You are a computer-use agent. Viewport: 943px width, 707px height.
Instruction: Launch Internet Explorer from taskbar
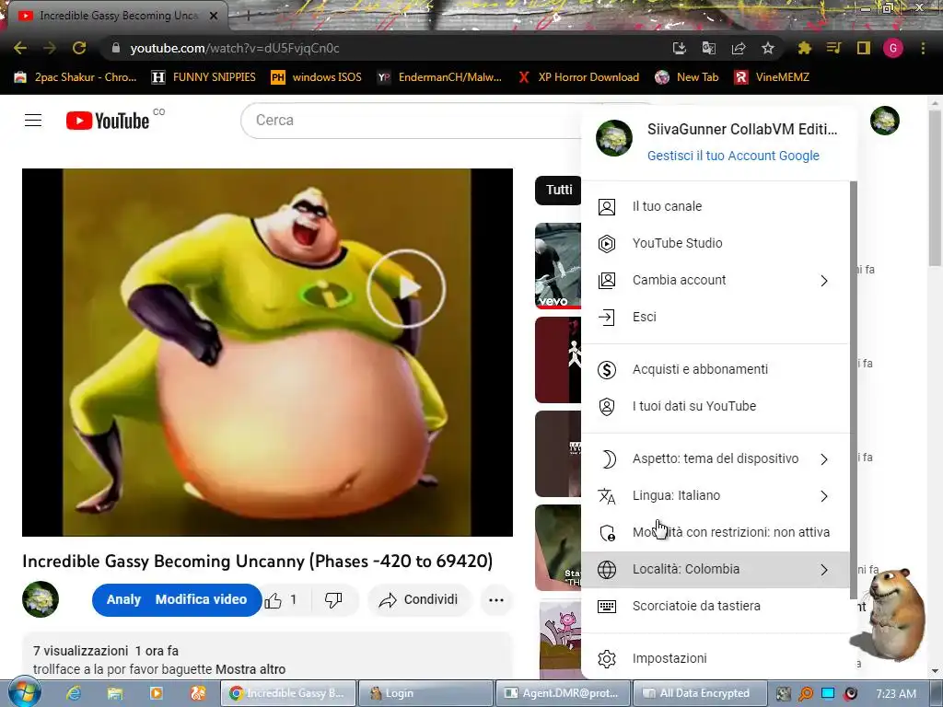74,693
